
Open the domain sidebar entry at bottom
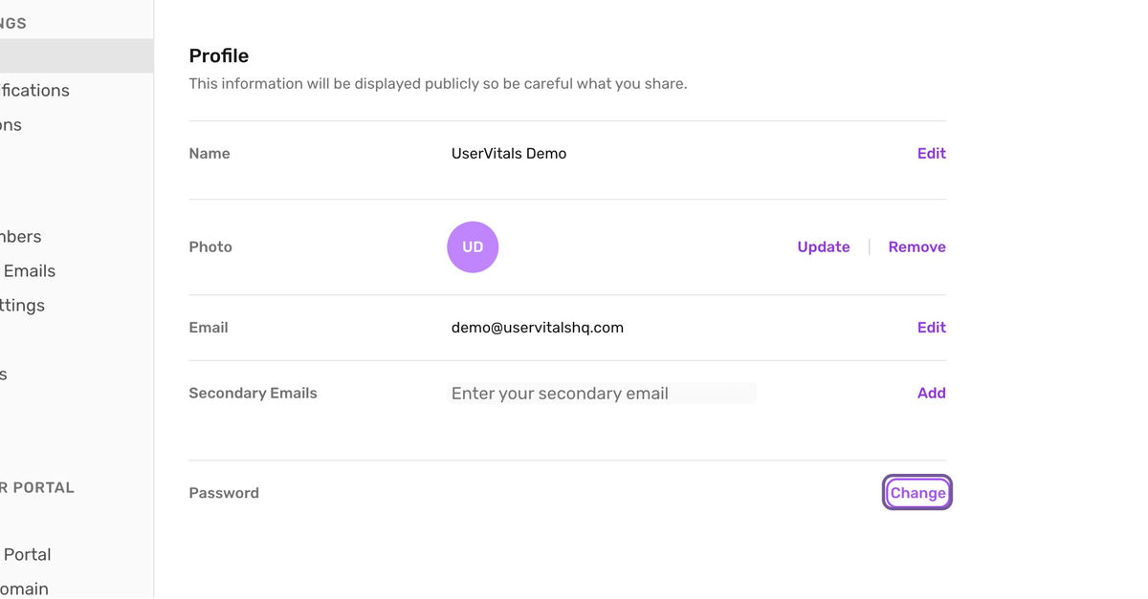(x=25, y=588)
